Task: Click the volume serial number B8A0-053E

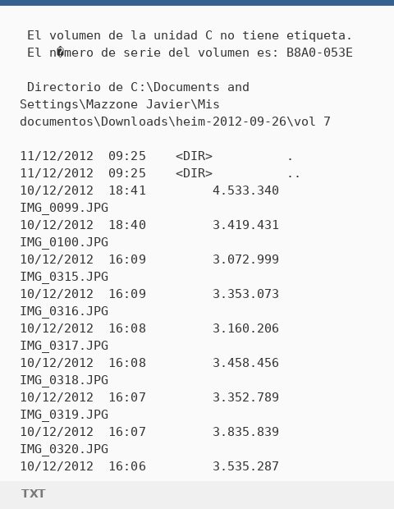Action: point(319,53)
